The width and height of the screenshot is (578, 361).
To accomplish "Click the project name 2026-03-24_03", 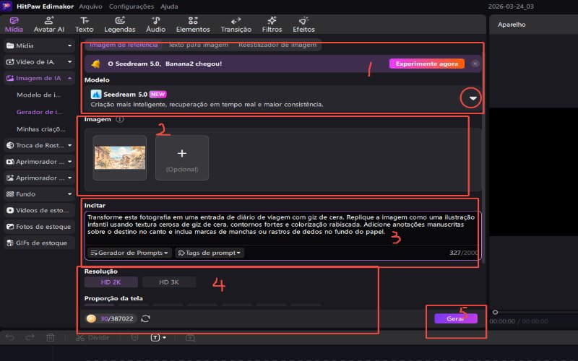I will 511,6.
